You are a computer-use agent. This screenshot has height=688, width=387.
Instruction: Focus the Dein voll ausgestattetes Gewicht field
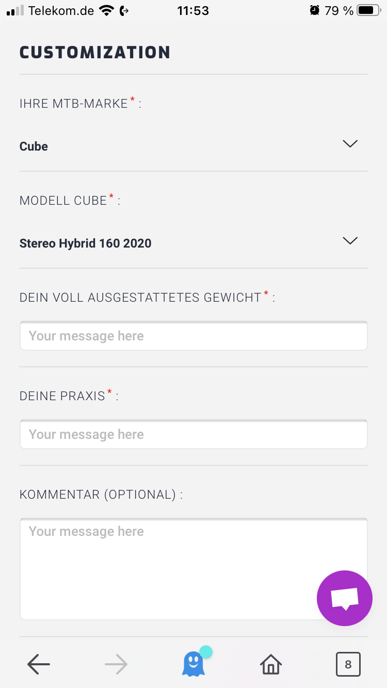click(193, 336)
